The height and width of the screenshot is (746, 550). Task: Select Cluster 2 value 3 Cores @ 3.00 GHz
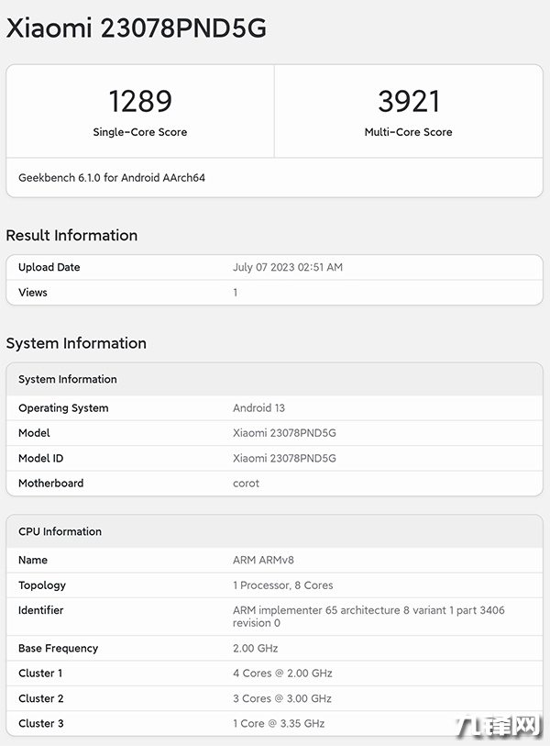[281, 698]
